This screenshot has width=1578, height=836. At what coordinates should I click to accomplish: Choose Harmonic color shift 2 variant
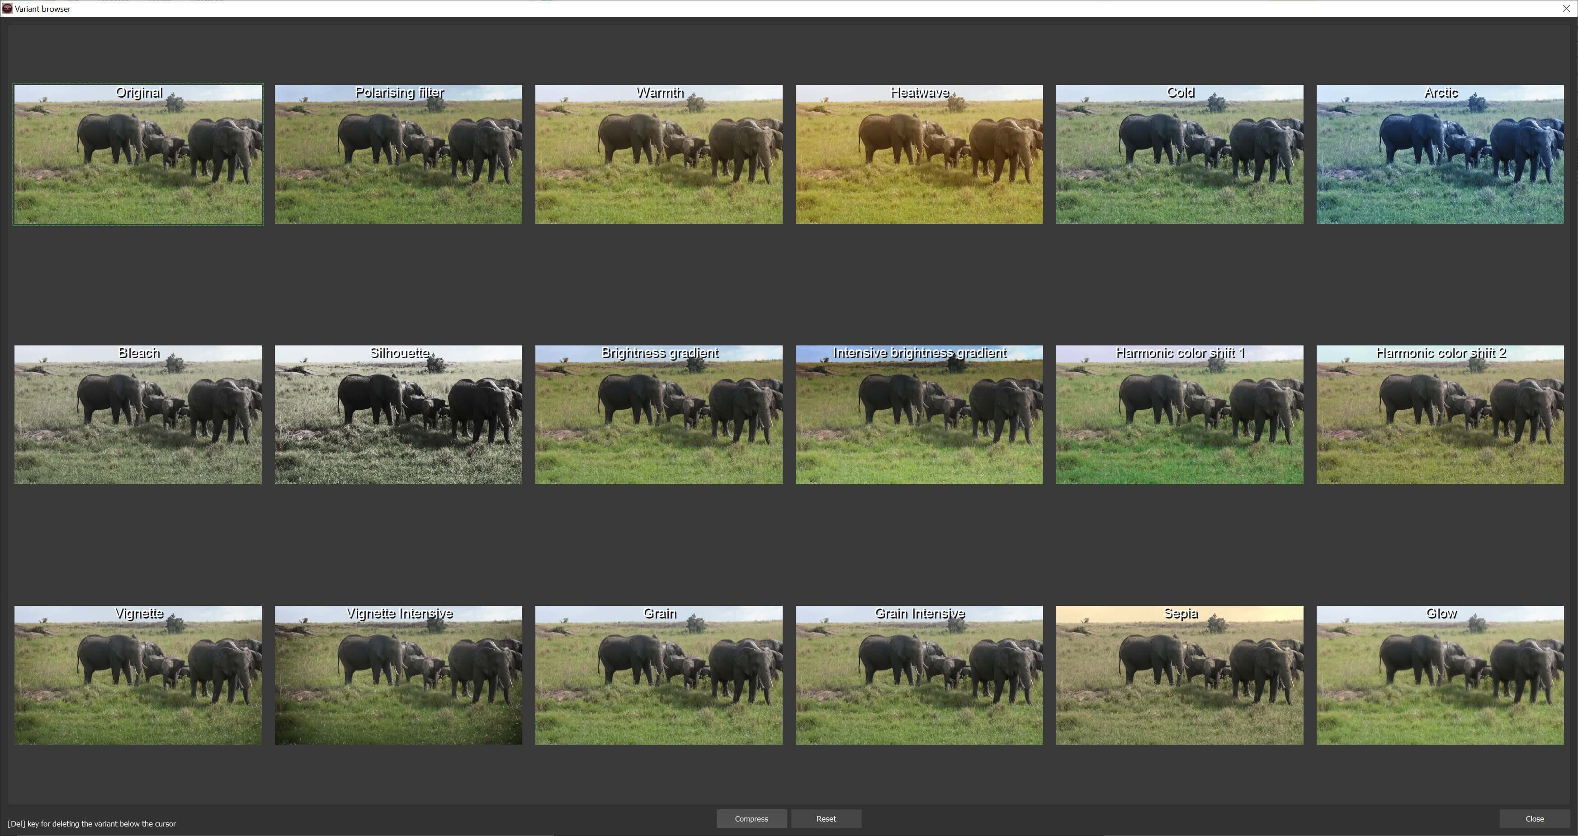tap(1440, 415)
